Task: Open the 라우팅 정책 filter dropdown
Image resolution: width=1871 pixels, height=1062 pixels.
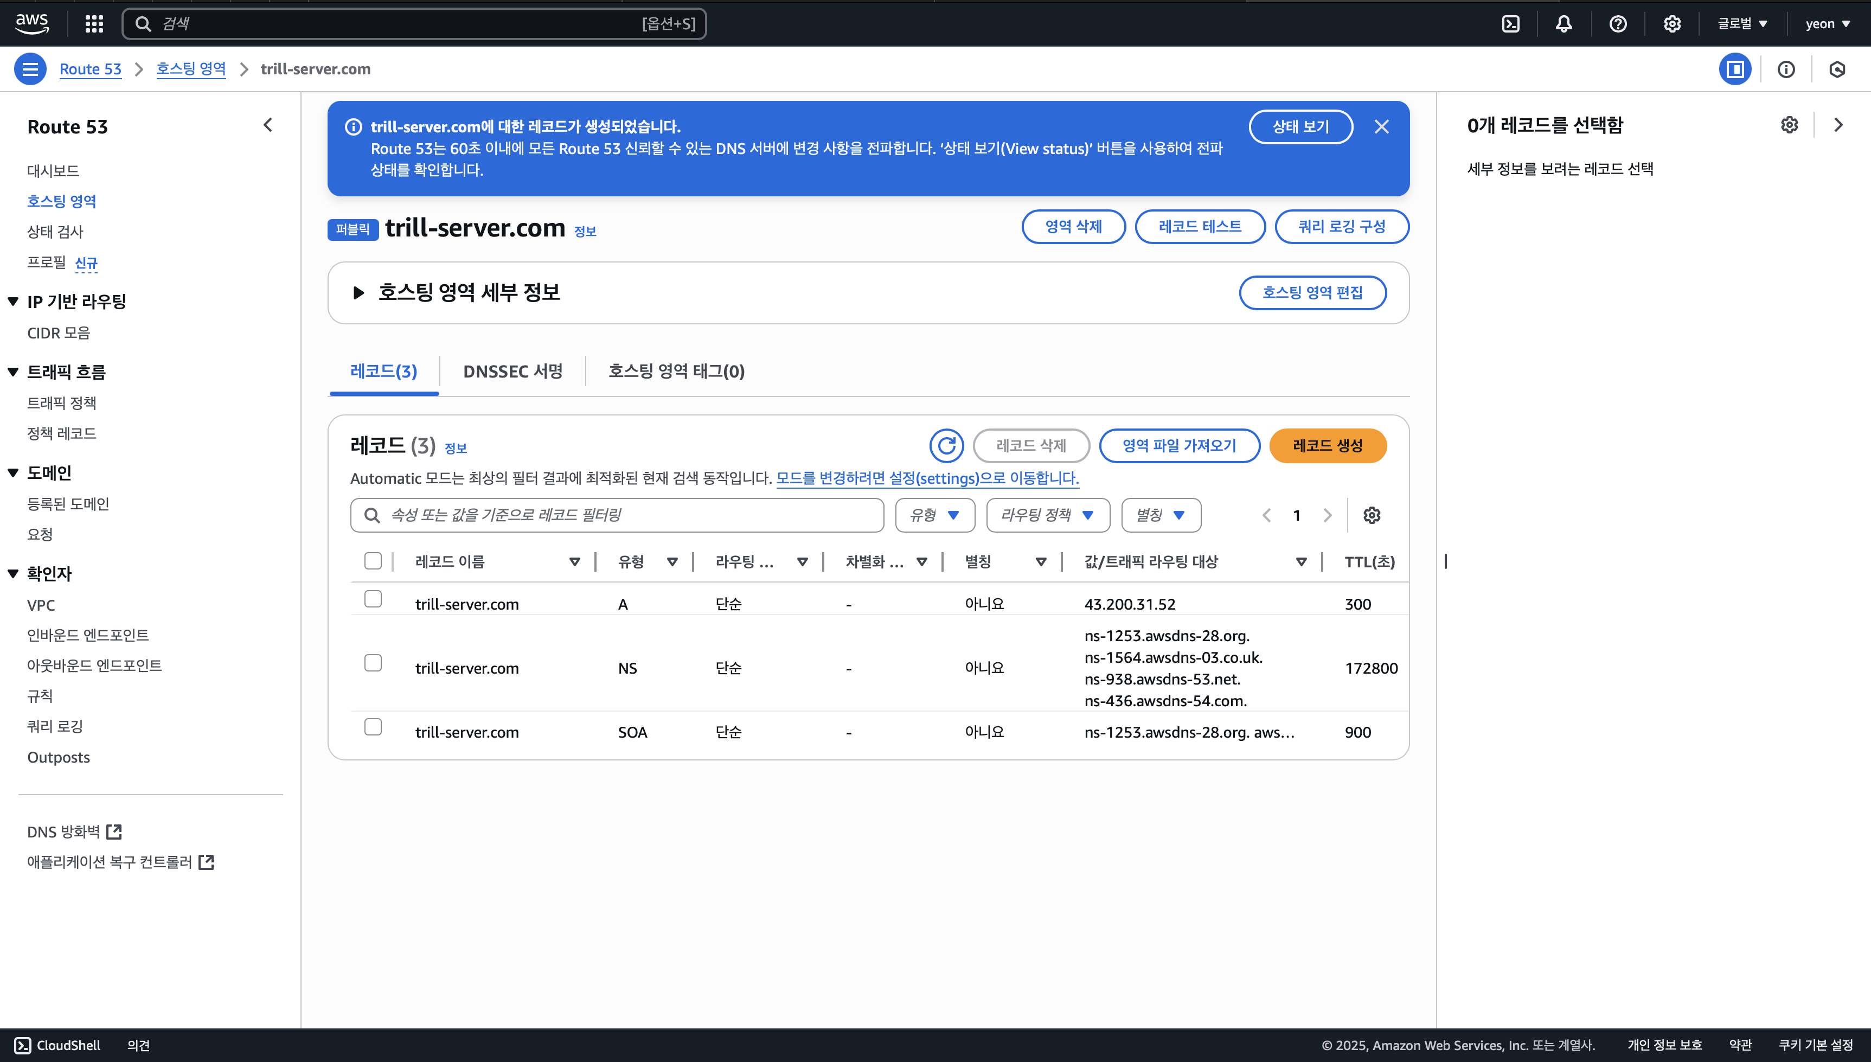Action: (1047, 516)
